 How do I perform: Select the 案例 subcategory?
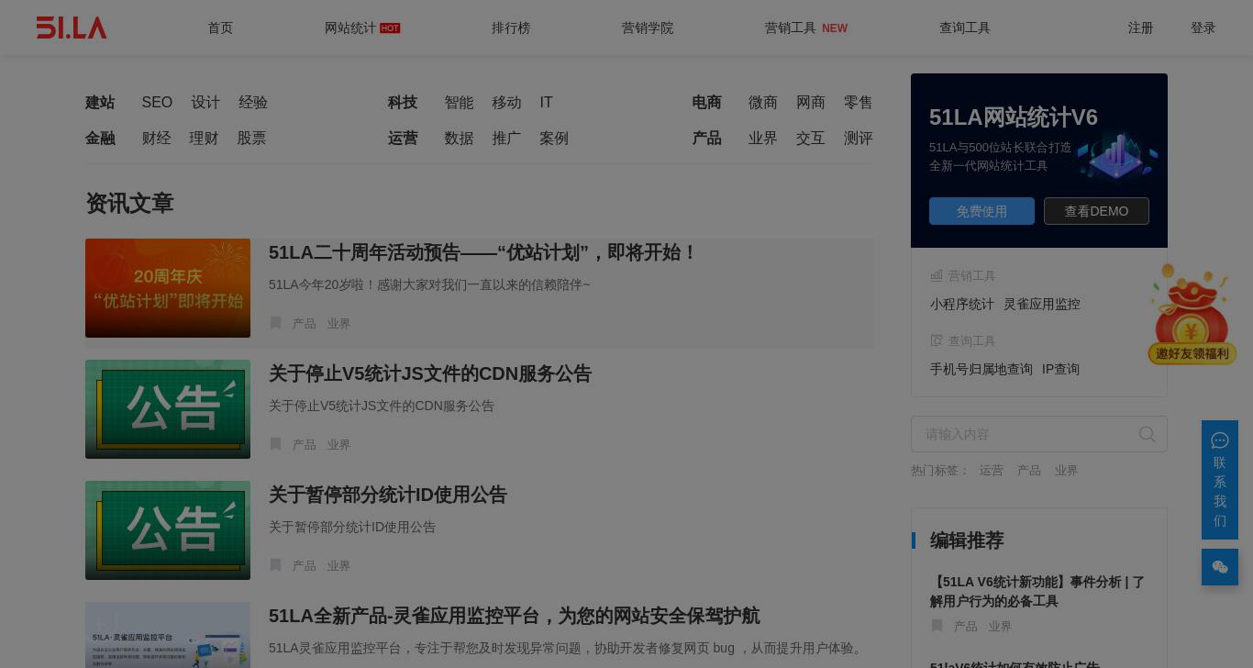pos(554,139)
